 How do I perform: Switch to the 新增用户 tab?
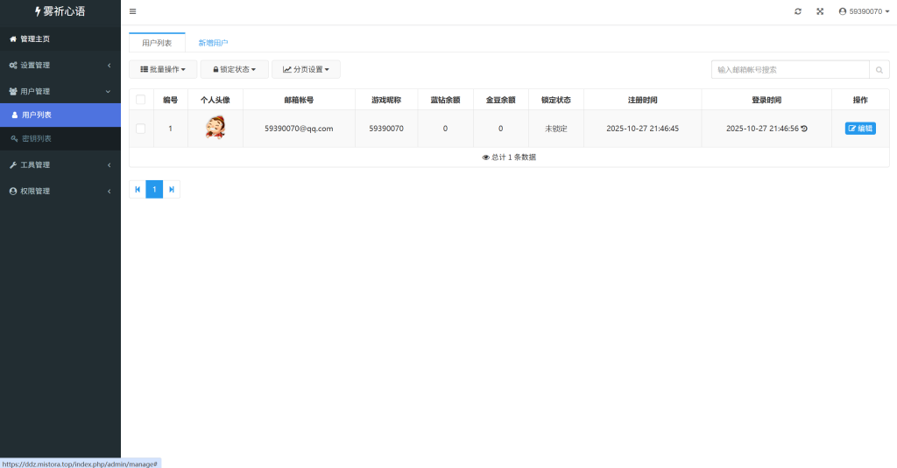pos(213,43)
